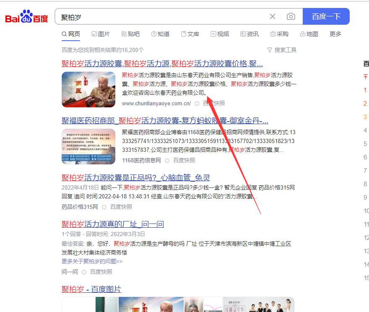
Task: Open image search with the camera icon
Action: pos(291,16)
